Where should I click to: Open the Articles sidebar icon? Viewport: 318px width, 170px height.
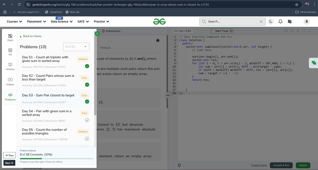10,66
